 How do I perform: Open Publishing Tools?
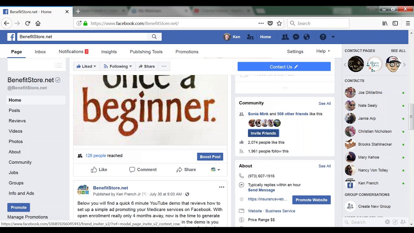(146, 51)
